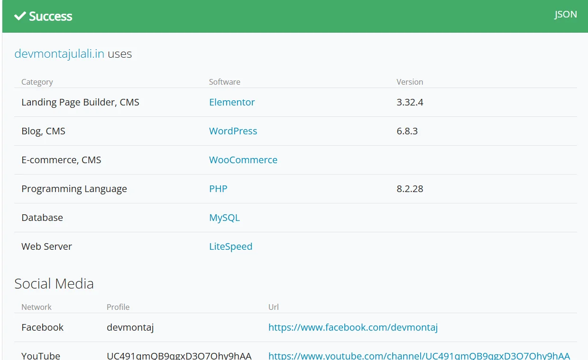Click the Category column header
588x360 pixels.
pyautogui.click(x=37, y=82)
